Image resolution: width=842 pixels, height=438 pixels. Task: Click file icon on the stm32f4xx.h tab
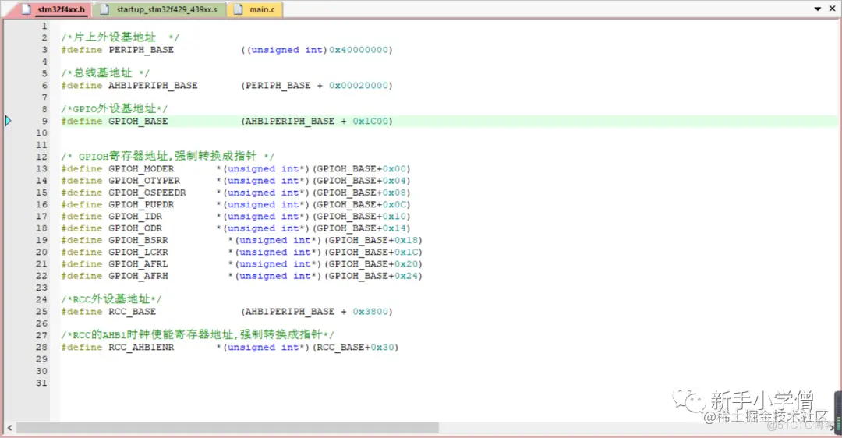click(x=27, y=9)
